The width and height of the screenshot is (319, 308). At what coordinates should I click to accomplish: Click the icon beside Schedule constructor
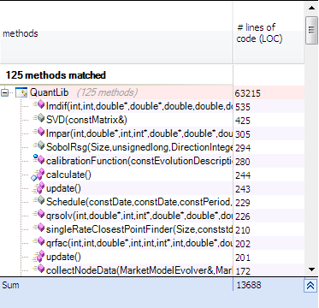coord(38,201)
